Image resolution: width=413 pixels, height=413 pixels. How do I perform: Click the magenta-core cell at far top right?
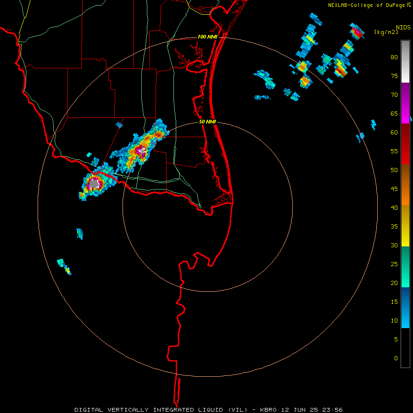click(x=357, y=32)
